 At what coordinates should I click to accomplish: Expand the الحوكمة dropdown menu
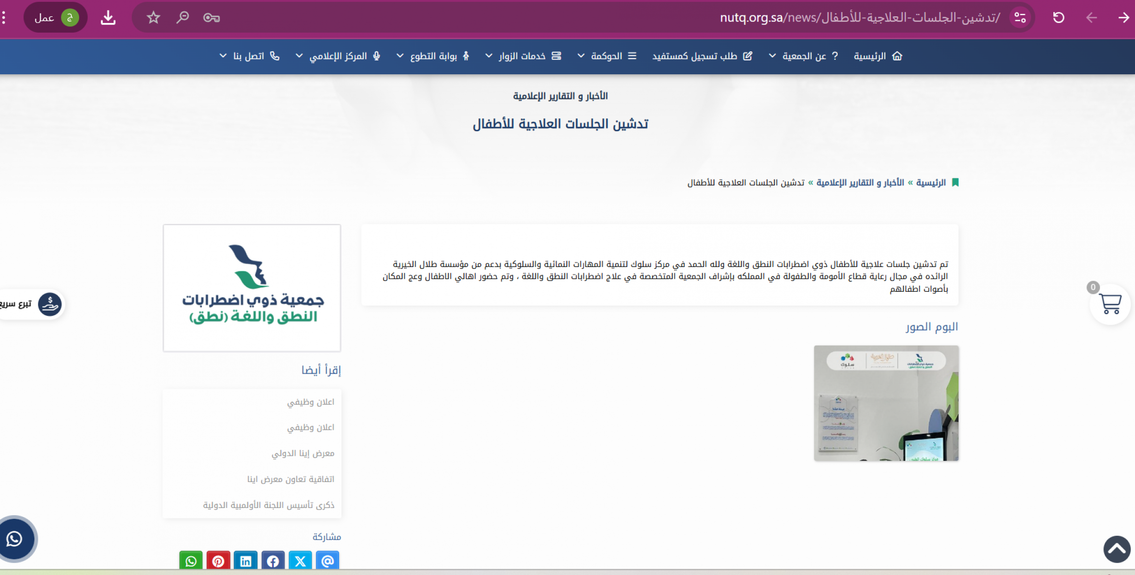[607, 56]
